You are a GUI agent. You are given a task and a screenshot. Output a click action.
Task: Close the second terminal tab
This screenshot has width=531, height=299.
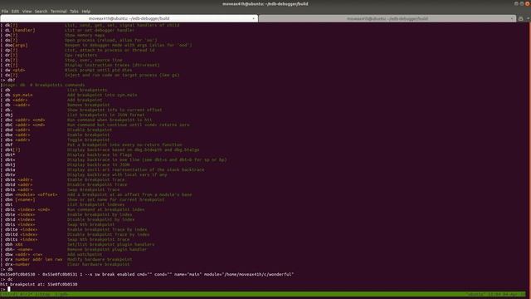click(511, 18)
